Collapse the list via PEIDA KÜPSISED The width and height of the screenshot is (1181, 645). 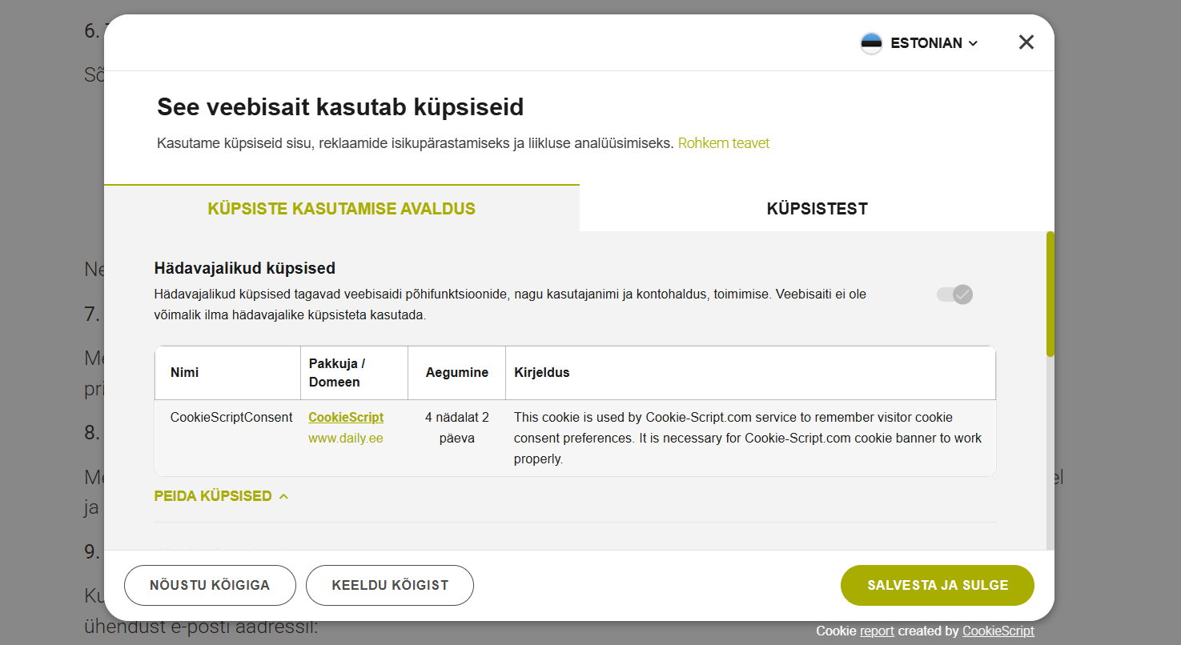[x=221, y=496]
